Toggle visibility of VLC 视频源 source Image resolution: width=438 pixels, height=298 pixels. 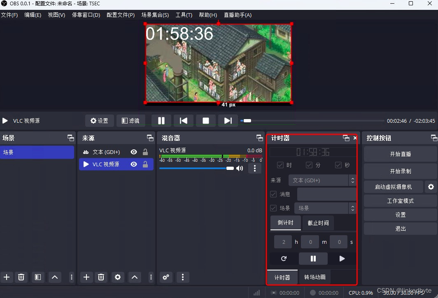click(x=134, y=164)
